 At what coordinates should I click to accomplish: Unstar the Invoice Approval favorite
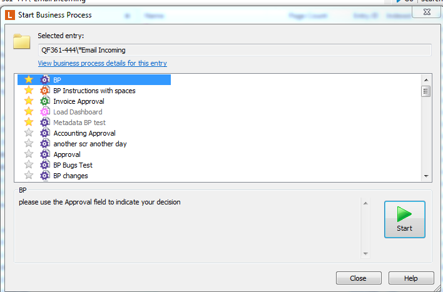[29, 101]
